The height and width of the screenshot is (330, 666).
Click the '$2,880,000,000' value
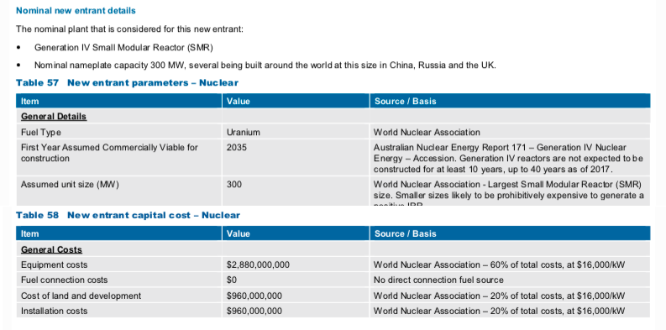coord(258,265)
